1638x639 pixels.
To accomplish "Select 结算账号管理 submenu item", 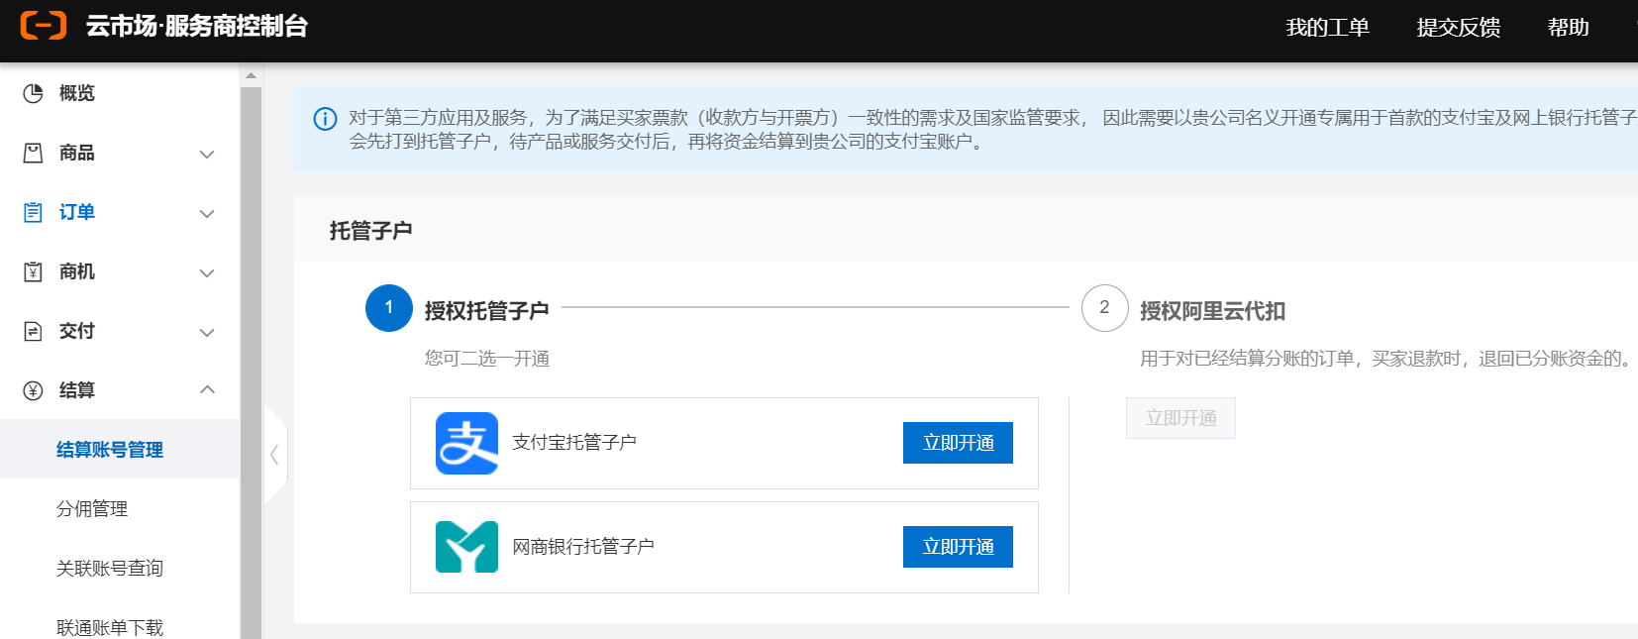I will [x=120, y=449].
